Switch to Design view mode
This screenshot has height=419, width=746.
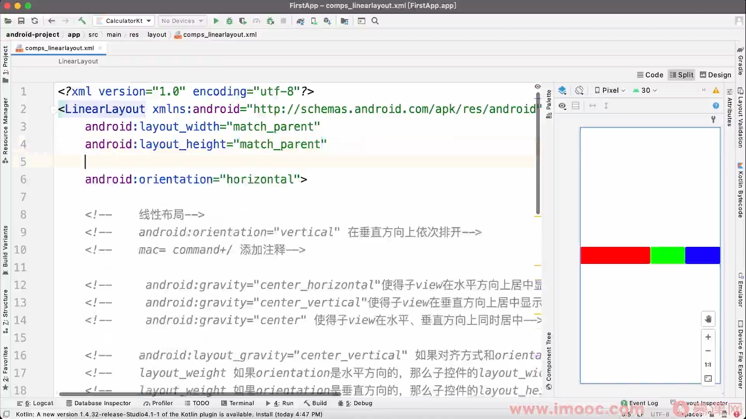coord(715,75)
